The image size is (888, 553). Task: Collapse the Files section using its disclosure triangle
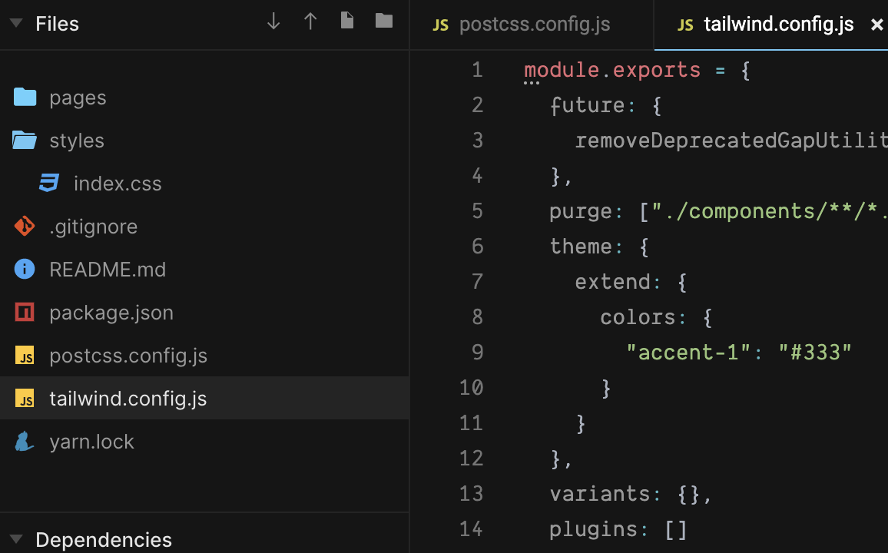[x=15, y=23]
